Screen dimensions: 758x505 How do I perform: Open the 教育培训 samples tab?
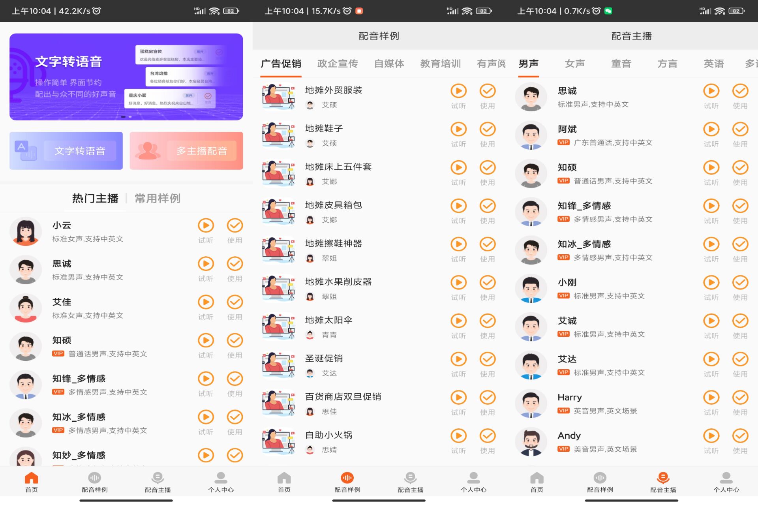point(440,64)
